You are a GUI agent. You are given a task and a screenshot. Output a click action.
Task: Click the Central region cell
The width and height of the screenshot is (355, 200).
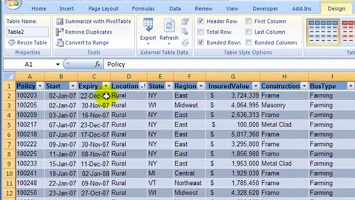coord(190,173)
